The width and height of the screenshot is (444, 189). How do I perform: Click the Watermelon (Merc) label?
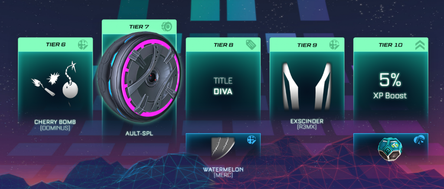(x=223, y=172)
